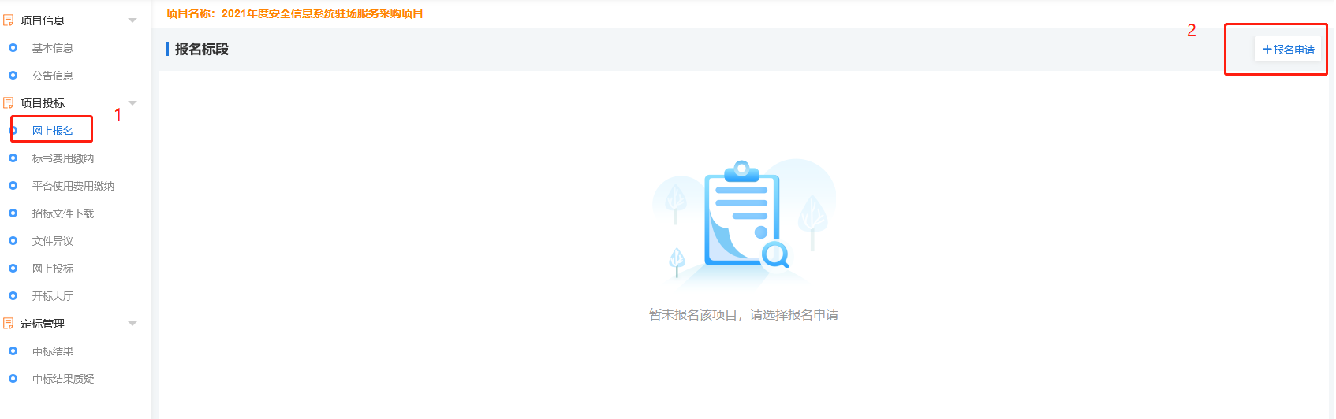Open 平台使用费用缴纳 entry
This screenshot has height=419, width=1336.
click(x=73, y=186)
